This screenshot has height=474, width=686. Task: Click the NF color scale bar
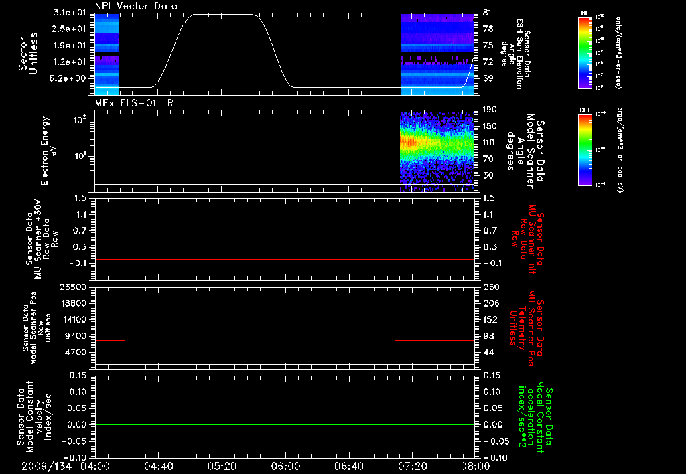point(586,53)
